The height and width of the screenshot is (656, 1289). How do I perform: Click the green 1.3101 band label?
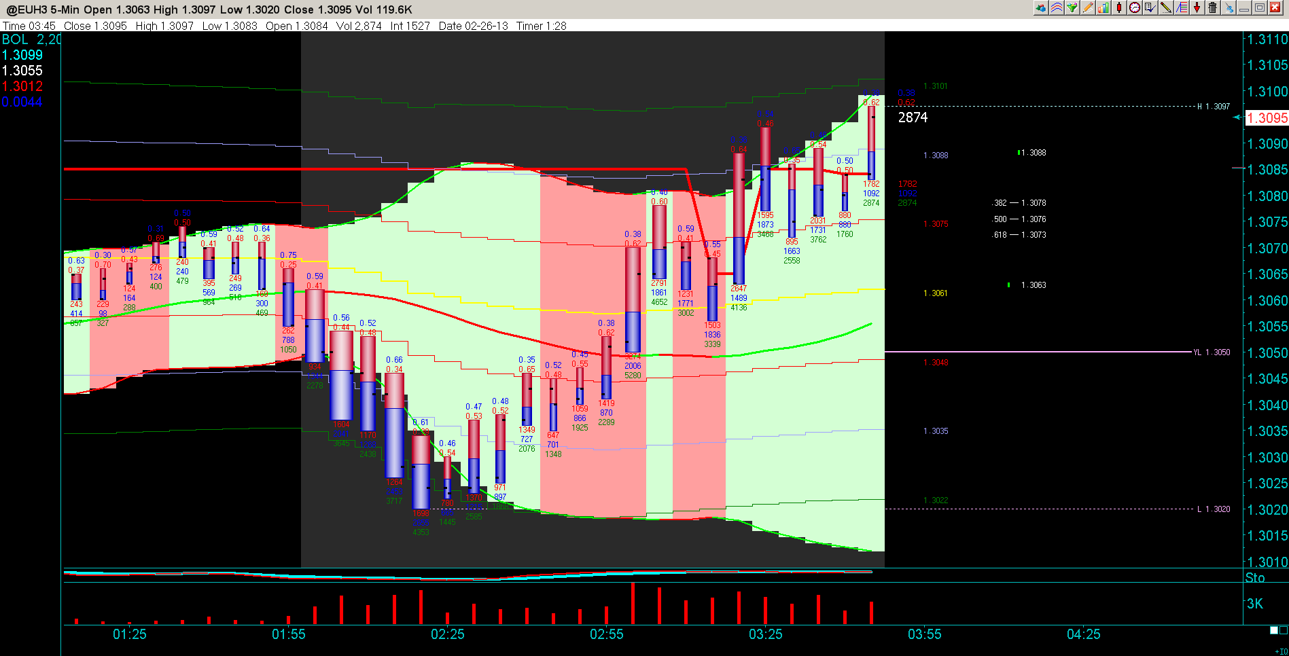936,86
